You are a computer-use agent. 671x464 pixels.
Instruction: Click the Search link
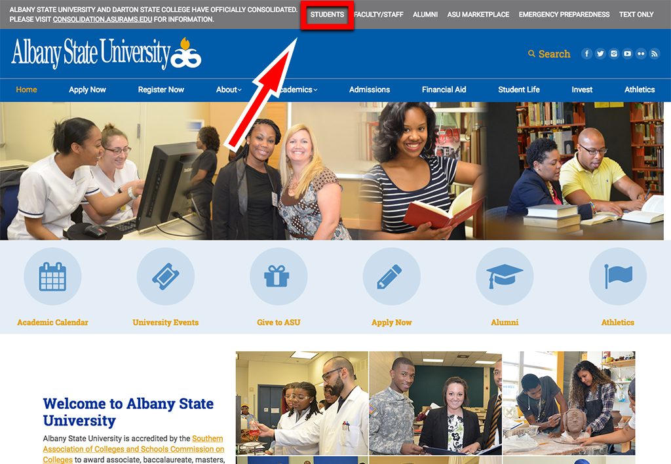(x=549, y=54)
